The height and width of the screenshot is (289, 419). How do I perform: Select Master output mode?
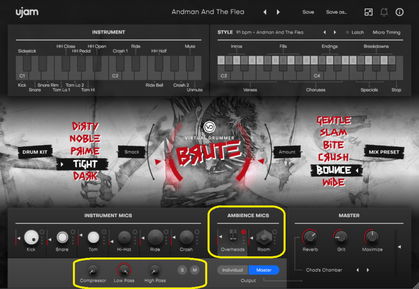264,270
